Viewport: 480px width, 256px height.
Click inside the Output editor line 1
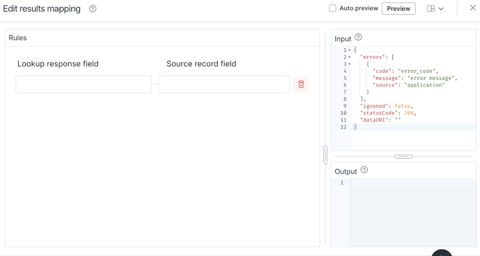[x=413, y=183]
